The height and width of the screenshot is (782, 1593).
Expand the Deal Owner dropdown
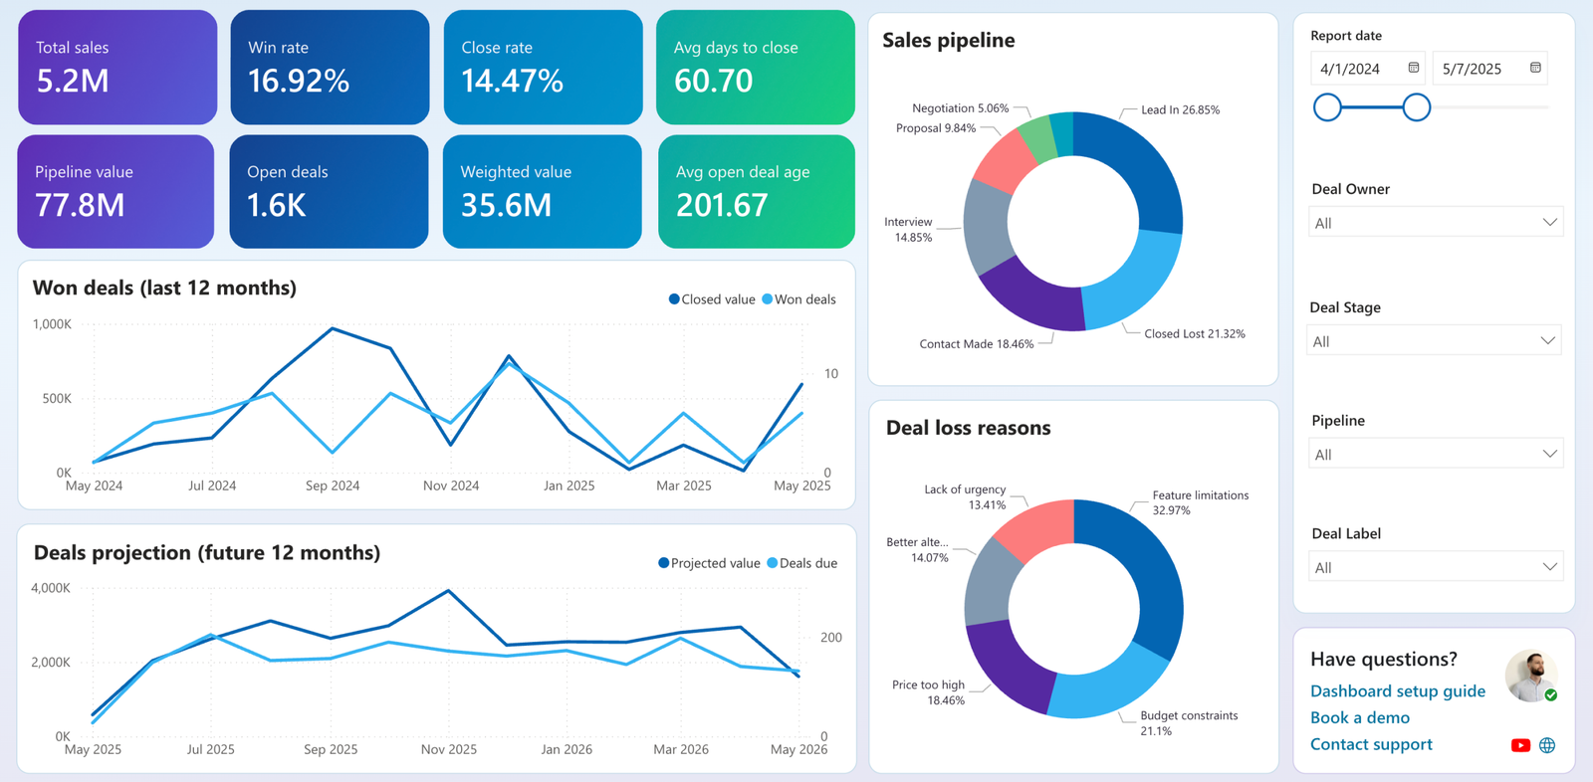(1435, 222)
